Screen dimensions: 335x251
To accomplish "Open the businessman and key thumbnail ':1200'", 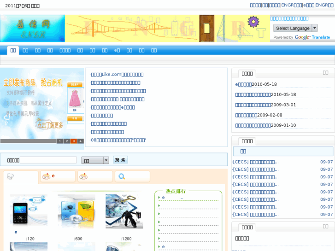I will (124, 211).
